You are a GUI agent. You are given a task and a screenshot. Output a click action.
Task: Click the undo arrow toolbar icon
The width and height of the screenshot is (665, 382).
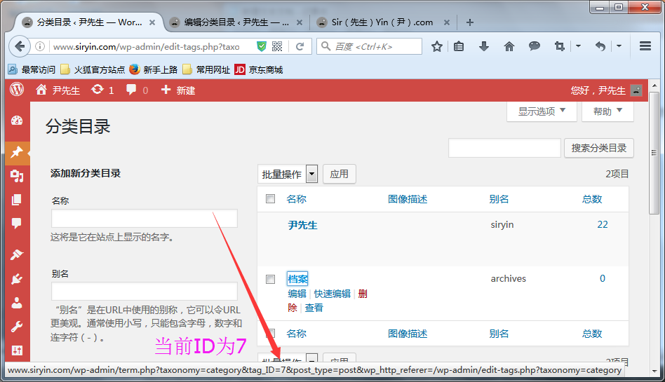(x=600, y=46)
